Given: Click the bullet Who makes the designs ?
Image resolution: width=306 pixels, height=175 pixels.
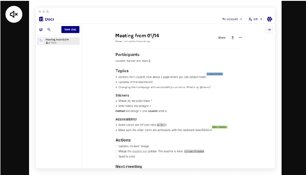Looking at the screenshot, I should click(135, 106).
